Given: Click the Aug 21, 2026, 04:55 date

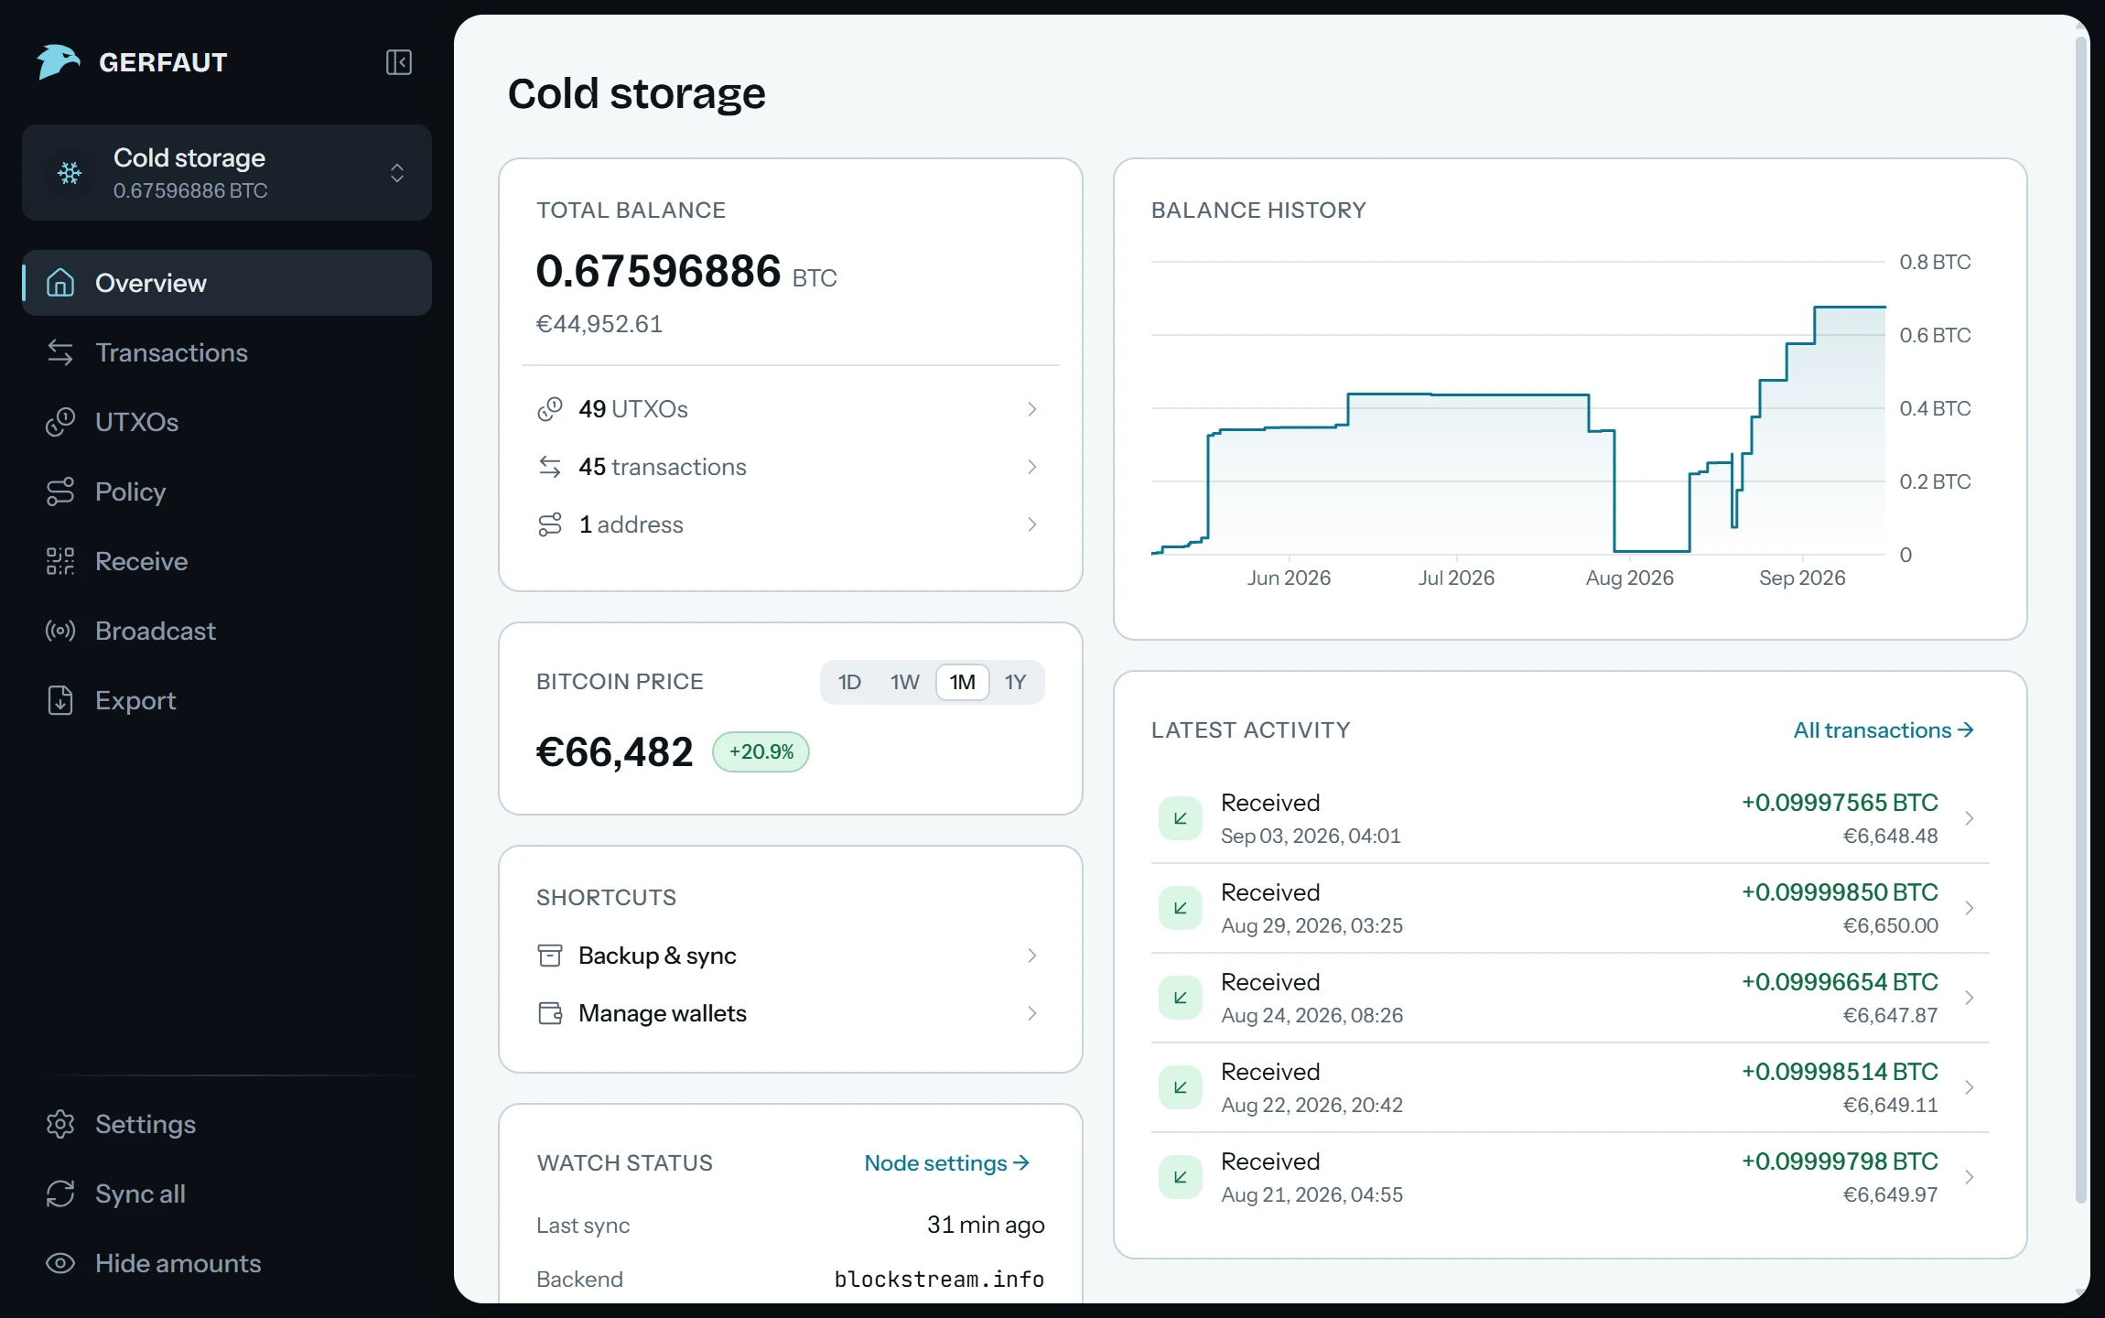Looking at the screenshot, I should (x=1312, y=1194).
